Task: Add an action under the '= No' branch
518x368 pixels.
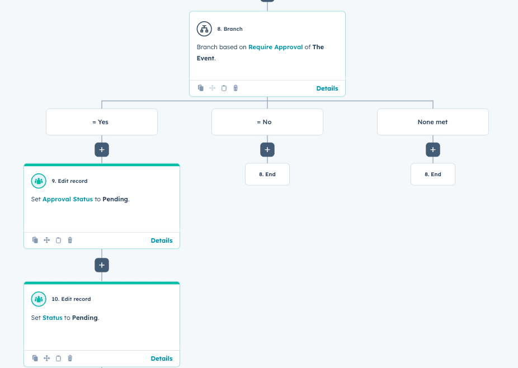Action: point(267,150)
